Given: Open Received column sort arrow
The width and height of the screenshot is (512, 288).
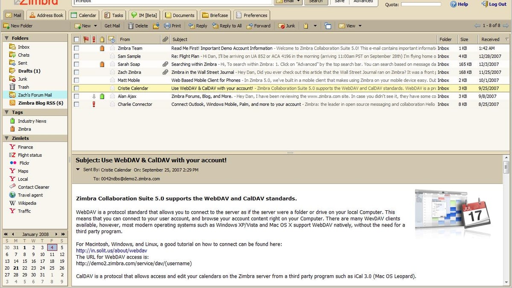Looking at the screenshot, I should (x=506, y=39).
